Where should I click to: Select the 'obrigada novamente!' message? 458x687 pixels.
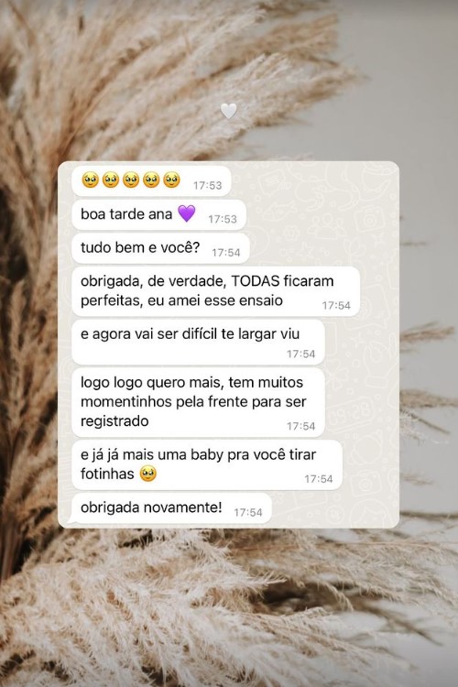(x=171, y=508)
